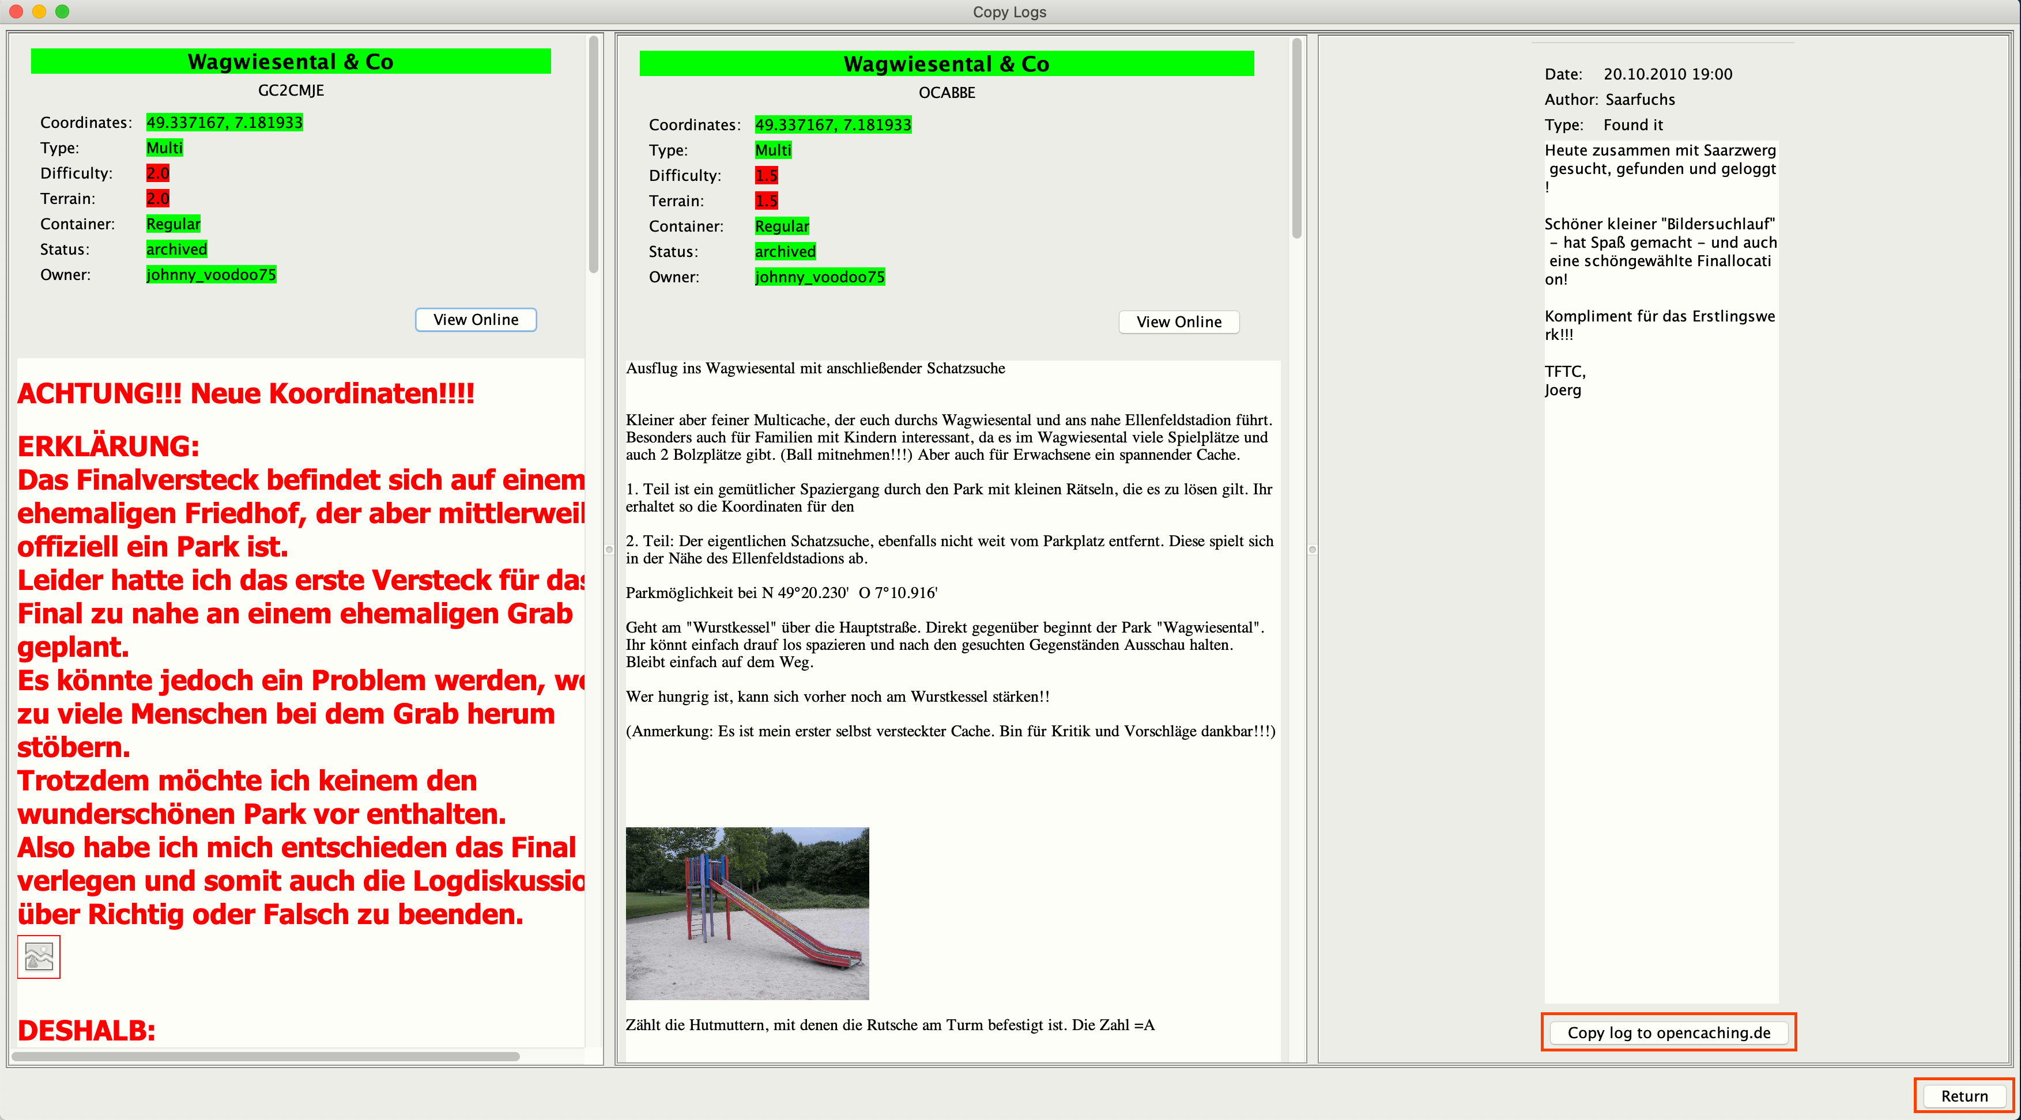2021x1120 pixels.
Task: Click the Ausflug ins Wagwiesental intro line
Action: 815,369
